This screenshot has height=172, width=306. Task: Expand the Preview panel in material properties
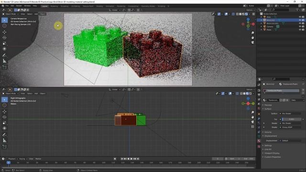(x=268, y=105)
